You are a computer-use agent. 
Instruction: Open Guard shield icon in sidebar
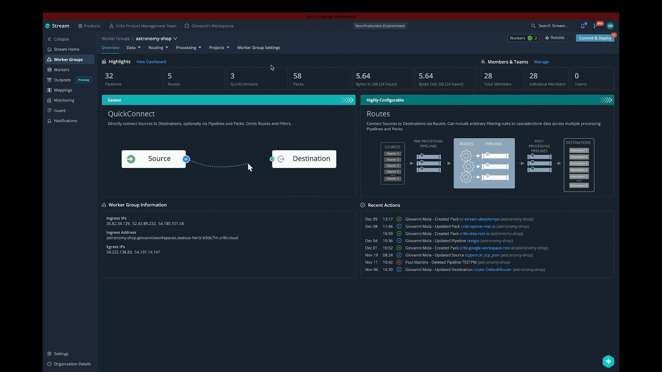[49, 111]
